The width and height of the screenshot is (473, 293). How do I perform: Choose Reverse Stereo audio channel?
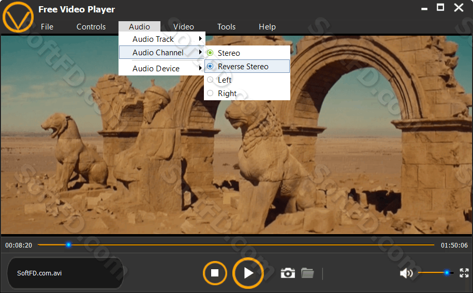247,66
